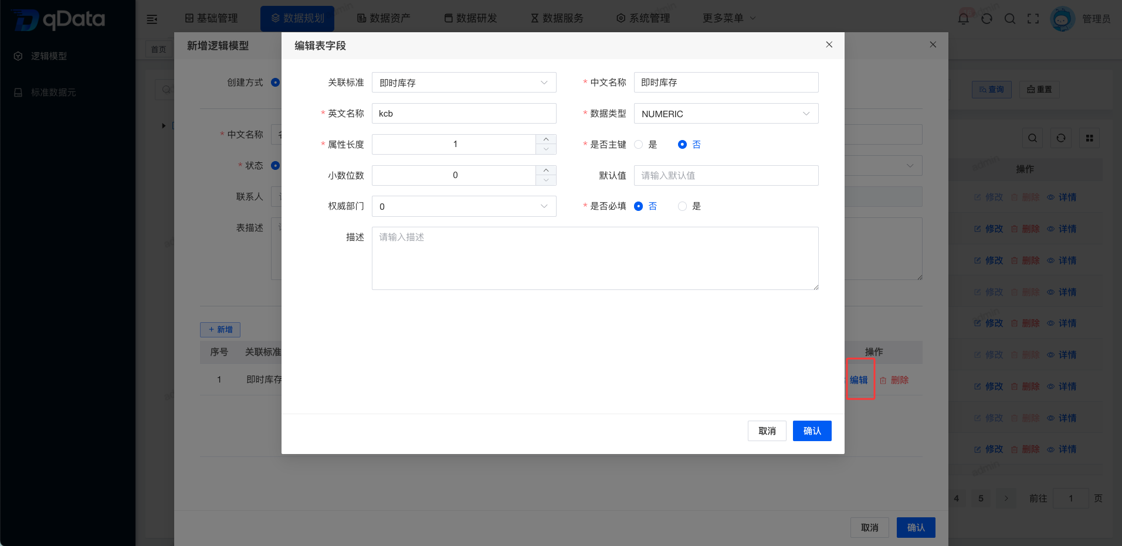
Task: Decrease 属性长度 with down arrow
Action: coord(546,149)
